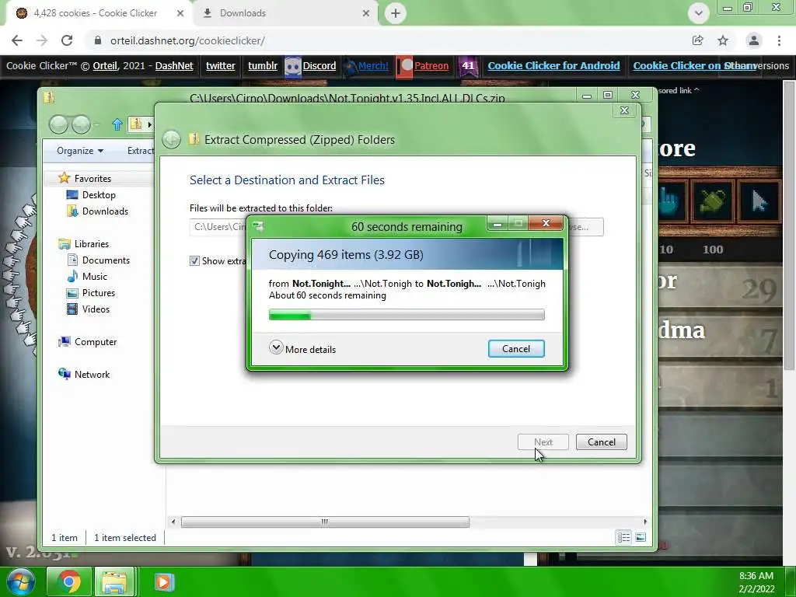The image size is (796, 597).
Task: Open Pictures library in sidebar
Action: (x=99, y=293)
